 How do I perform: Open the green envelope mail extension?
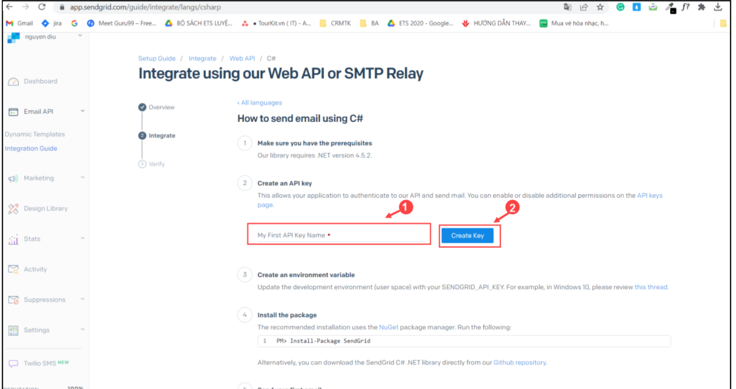point(653,7)
